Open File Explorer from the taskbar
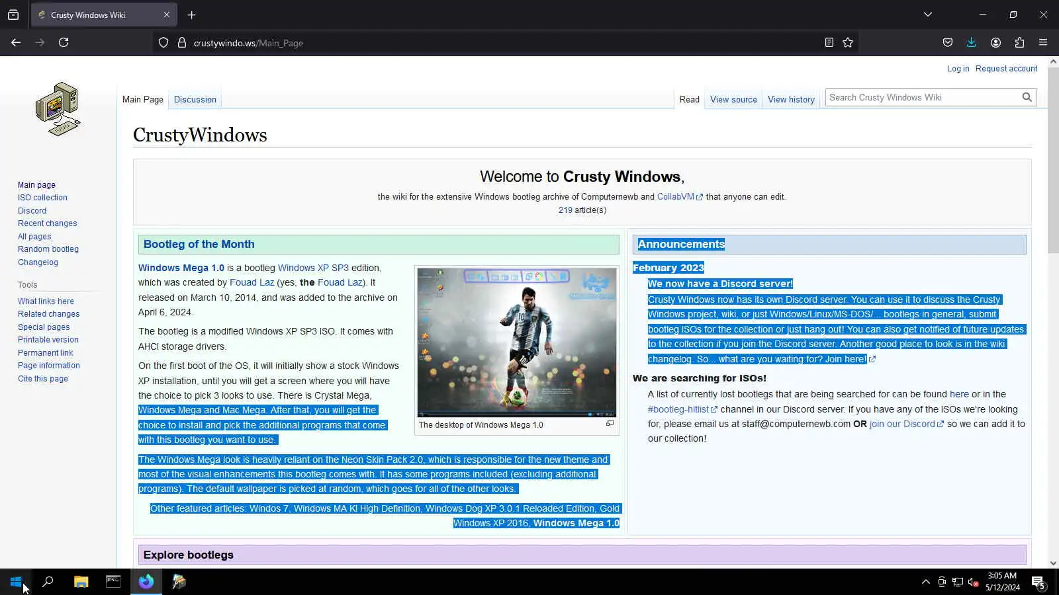Image resolution: width=1059 pixels, height=595 pixels. coord(81,582)
